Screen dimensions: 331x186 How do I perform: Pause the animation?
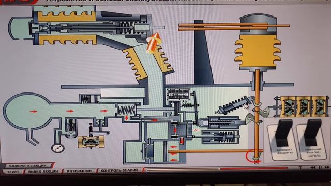point(320,167)
